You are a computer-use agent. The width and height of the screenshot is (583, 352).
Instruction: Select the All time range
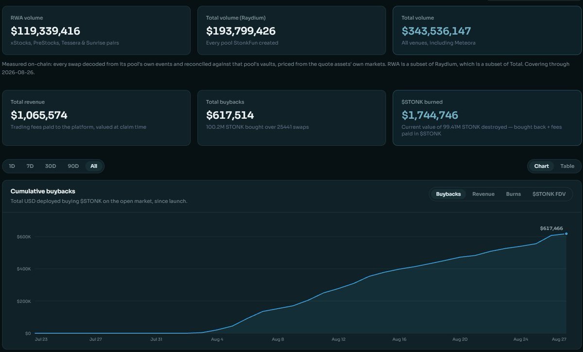click(x=94, y=166)
